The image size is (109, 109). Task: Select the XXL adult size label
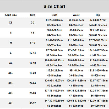pos(11,73)
